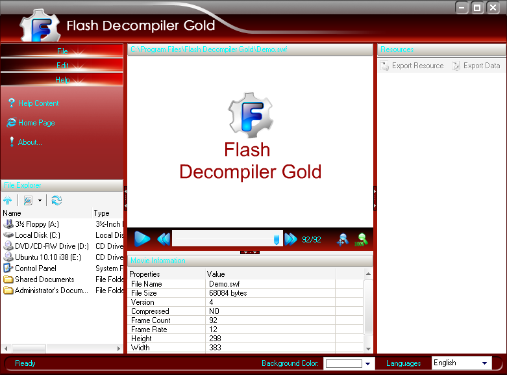The height and width of the screenshot is (375, 507).
Task: Click the Internet Explorer Home Page icon
Action: [x=11, y=122]
